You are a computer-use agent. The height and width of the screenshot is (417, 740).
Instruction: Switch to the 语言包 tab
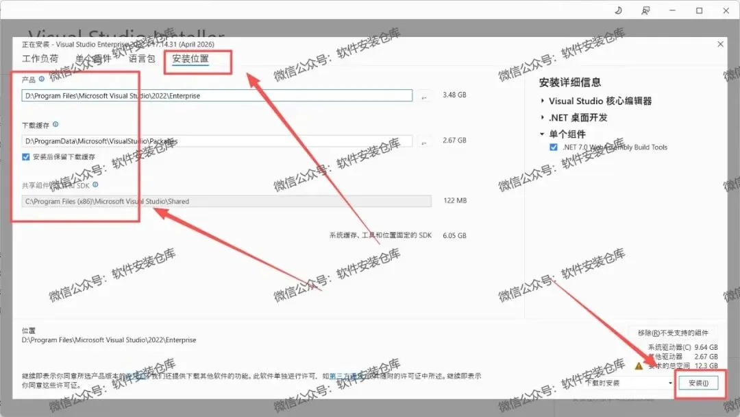tap(142, 58)
